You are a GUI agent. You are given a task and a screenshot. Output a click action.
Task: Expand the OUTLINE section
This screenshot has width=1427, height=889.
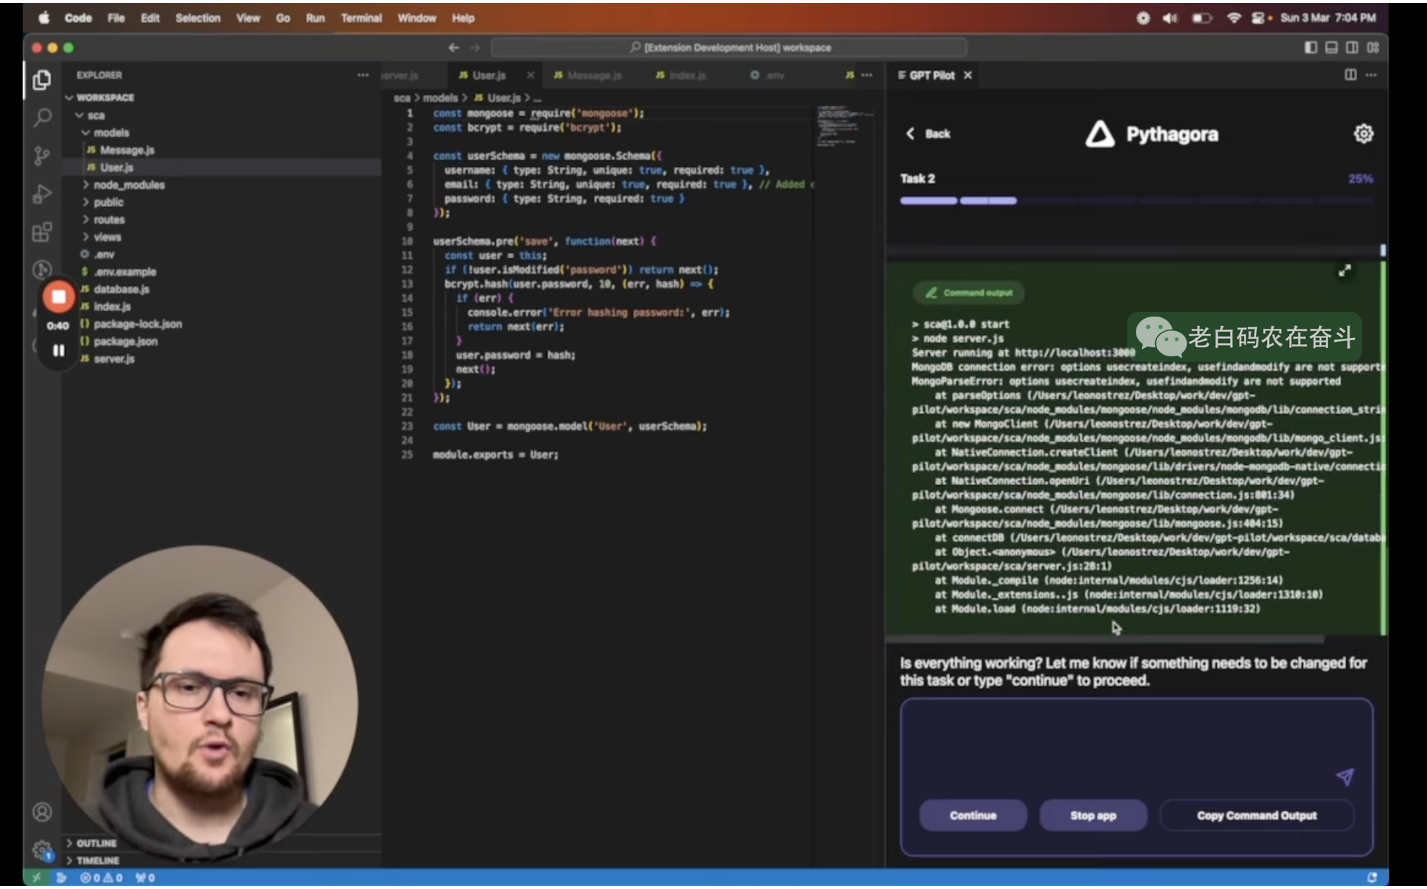click(x=96, y=843)
